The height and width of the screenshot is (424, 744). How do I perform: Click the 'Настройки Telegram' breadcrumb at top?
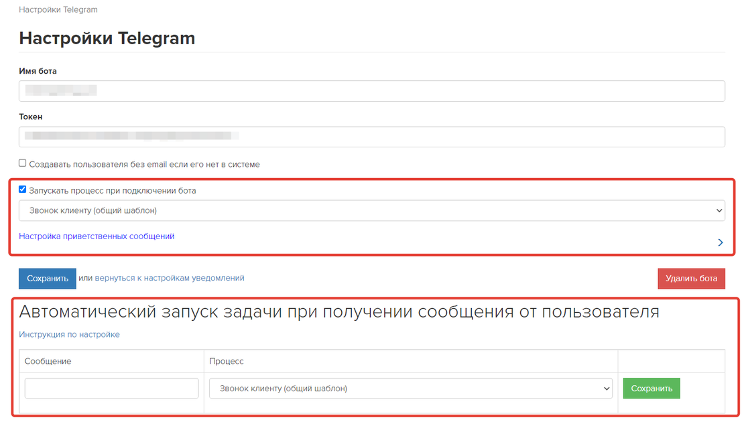[58, 10]
